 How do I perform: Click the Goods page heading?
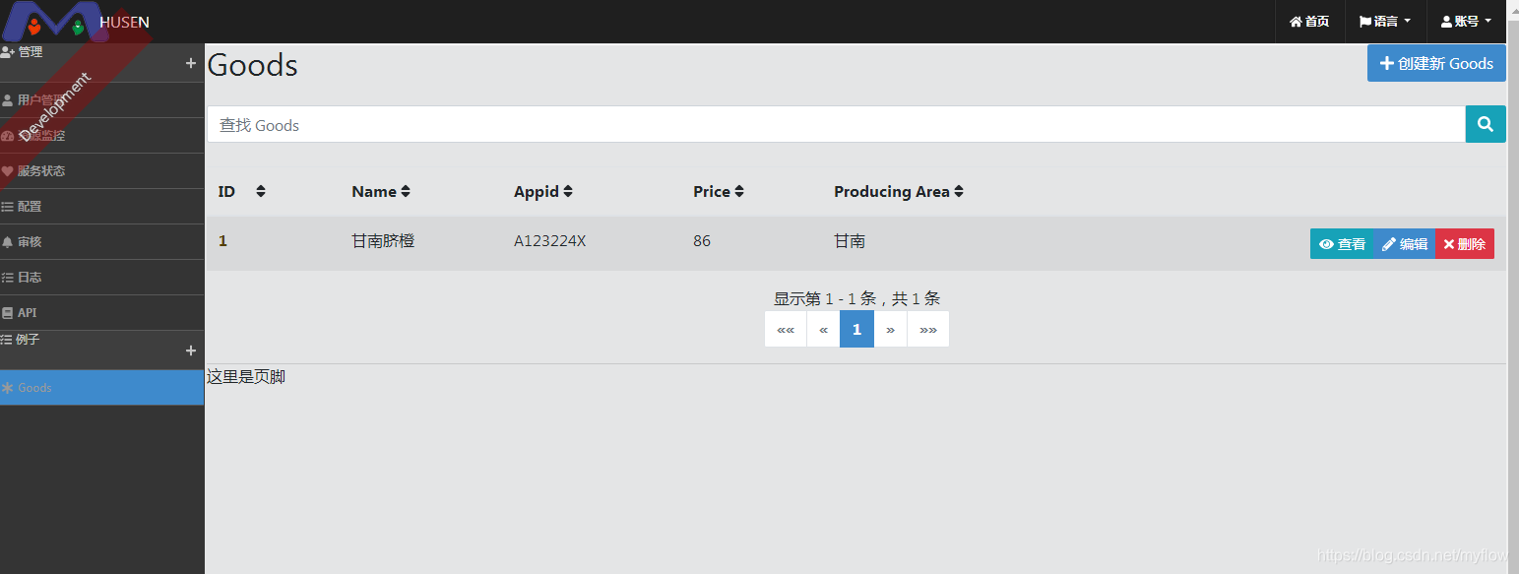point(253,65)
